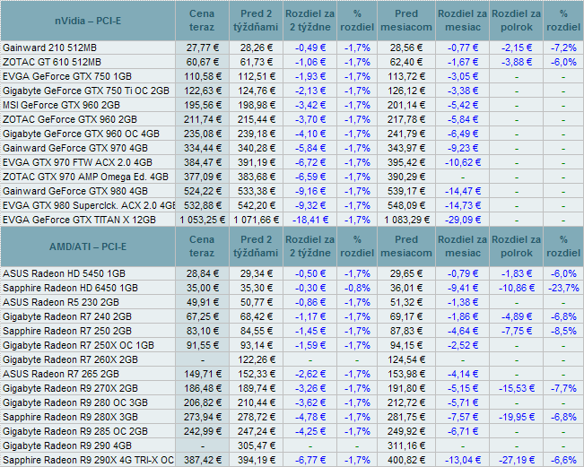Select EVGA GeForce GTX TITAN X 12GB
The height and width of the screenshot is (467, 584).
(x=79, y=220)
